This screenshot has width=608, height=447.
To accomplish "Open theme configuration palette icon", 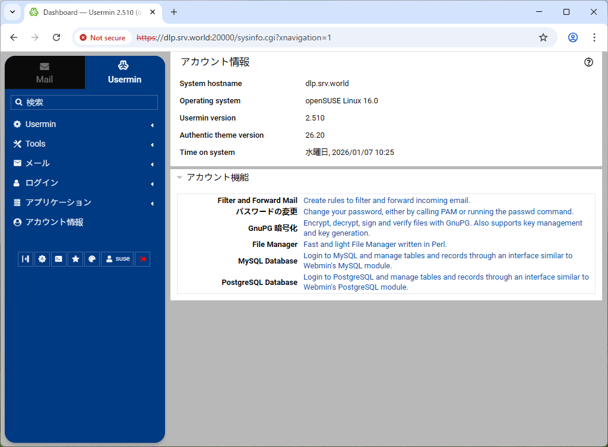I will (x=92, y=259).
